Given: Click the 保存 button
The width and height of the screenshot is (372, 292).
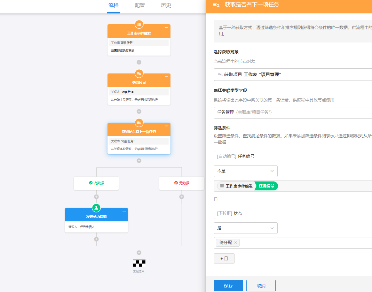Looking at the screenshot, I should click(x=228, y=286).
